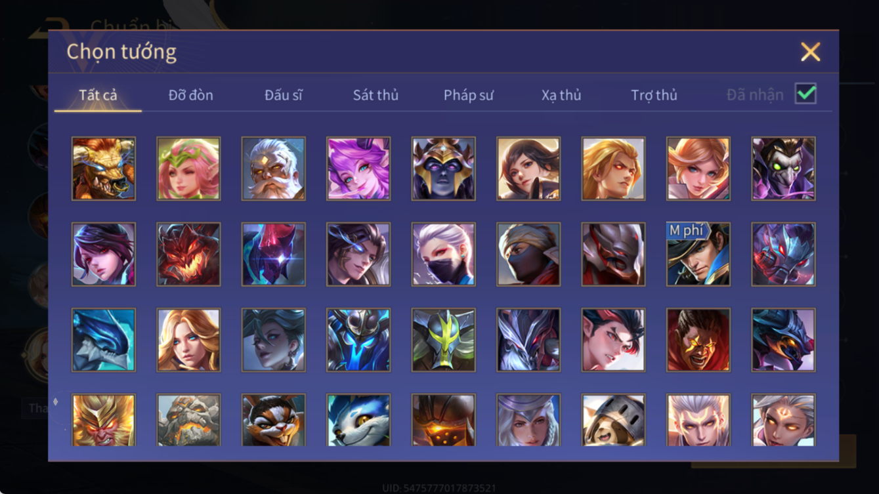Select the golden monkey king hero portrait
The height and width of the screenshot is (494, 879).
[x=104, y=421]
